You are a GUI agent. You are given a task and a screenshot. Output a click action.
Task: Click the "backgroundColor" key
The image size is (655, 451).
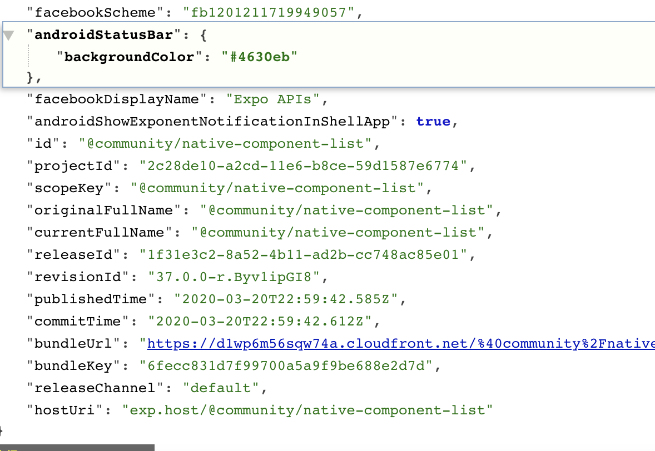130,57
